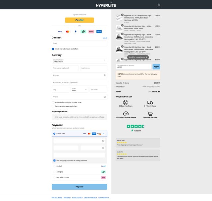Click the 30 Days Free Return icon
The width and height of the screenshot is (212, 201).
tap(126, 102)
